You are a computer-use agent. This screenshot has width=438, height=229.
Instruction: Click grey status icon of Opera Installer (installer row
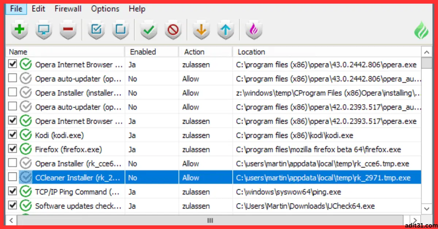click(26, 93)
